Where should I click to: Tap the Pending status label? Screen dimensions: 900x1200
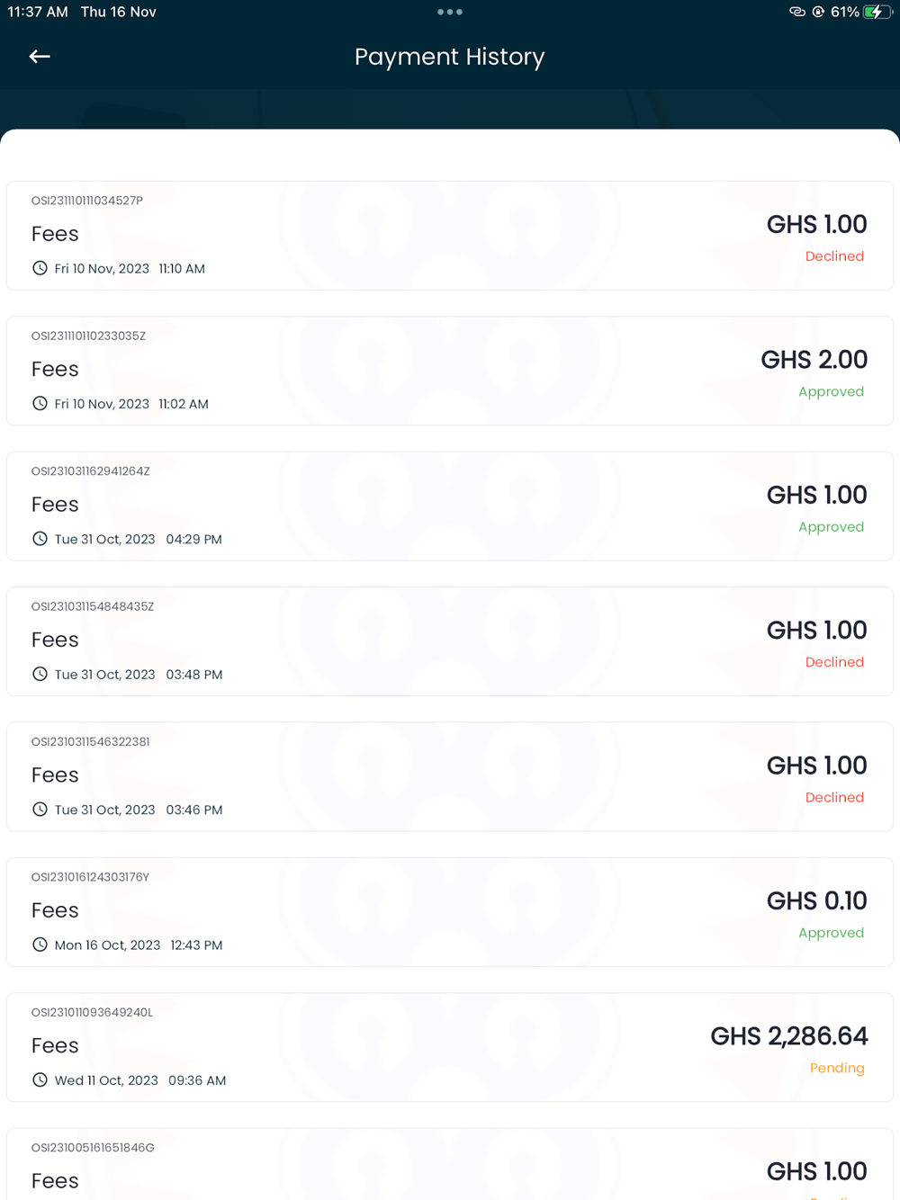(x=837, y=1068)
